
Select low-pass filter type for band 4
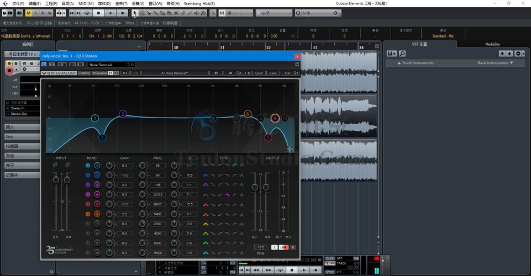(x=227, y=195)
